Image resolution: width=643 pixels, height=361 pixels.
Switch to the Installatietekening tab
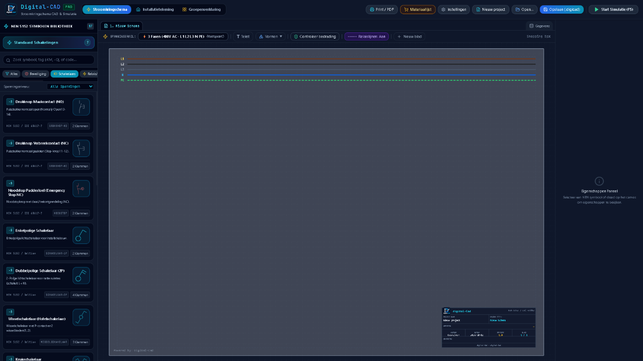(155, 9)
